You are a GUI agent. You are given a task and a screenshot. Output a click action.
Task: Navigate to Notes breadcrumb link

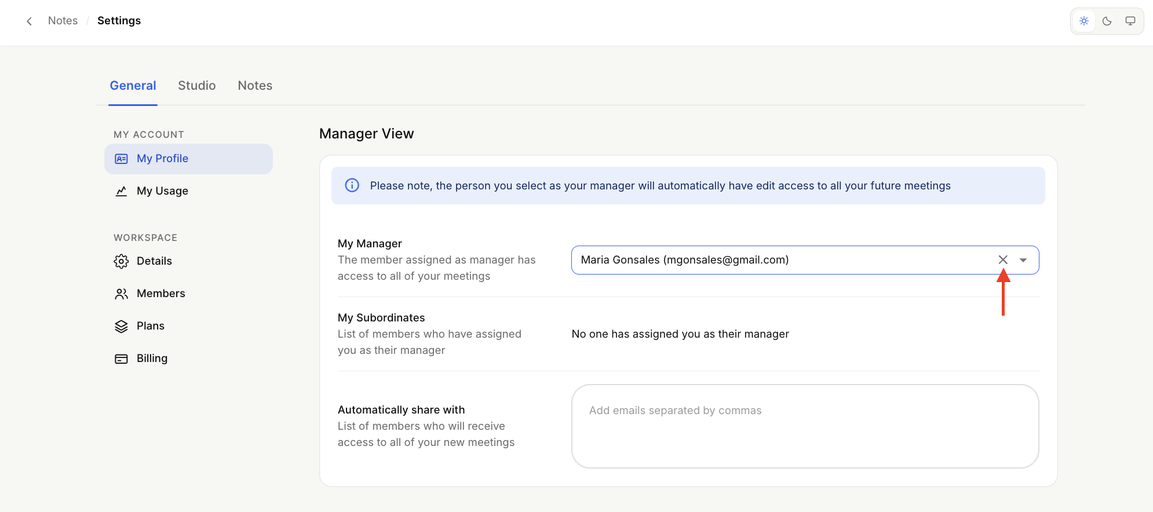pos(63,21)
